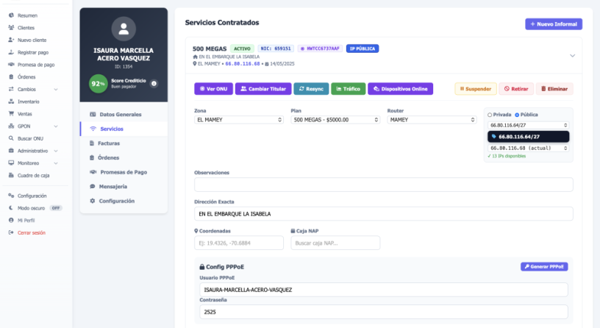Click the Eliminar button
600x328 pixels.
(554, 89)
